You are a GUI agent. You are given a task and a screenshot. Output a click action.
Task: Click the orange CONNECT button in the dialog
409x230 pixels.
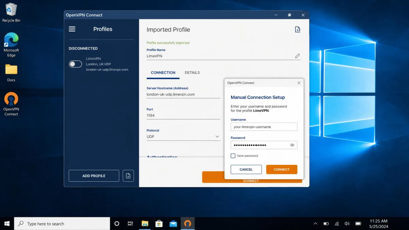[282, 169]
